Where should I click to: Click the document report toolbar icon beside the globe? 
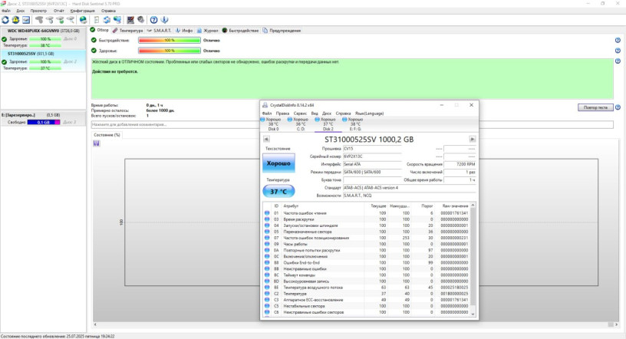click(x=96, y=20)
